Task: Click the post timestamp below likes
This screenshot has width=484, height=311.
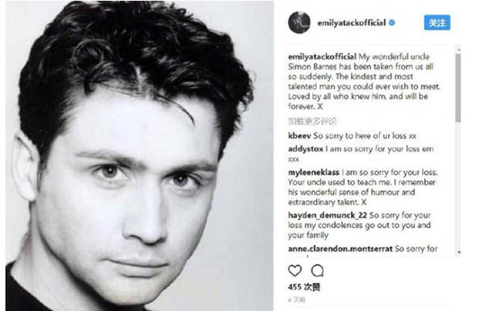Action: tap(297, 300)
